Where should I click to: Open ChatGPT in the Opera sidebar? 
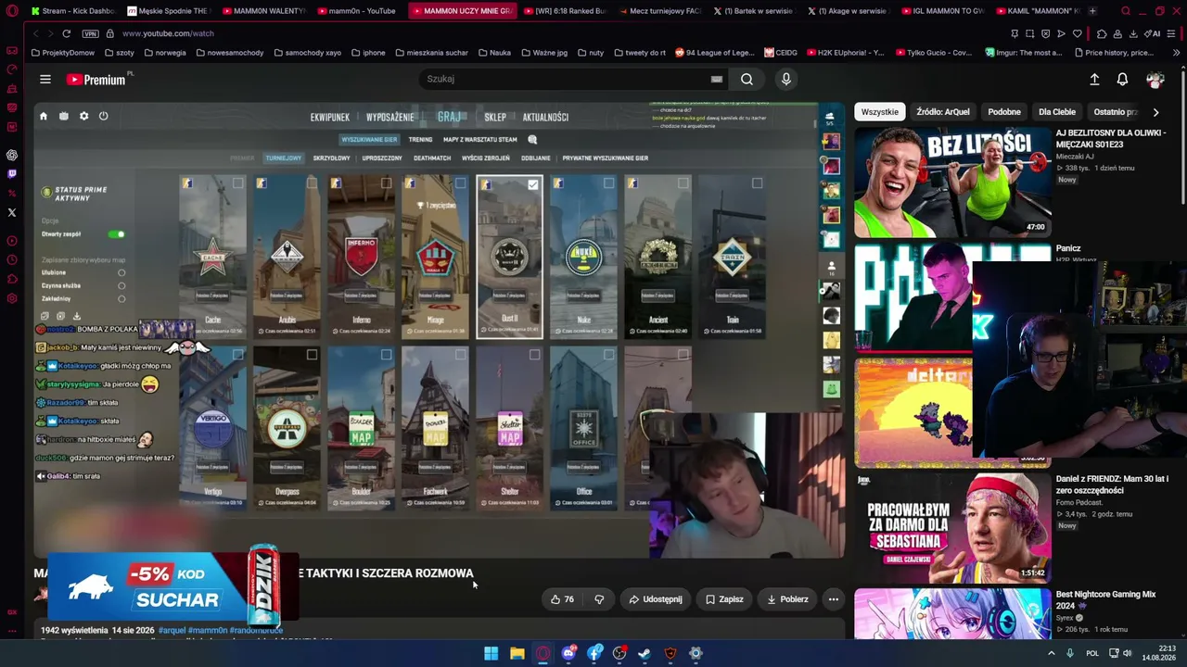12,155
